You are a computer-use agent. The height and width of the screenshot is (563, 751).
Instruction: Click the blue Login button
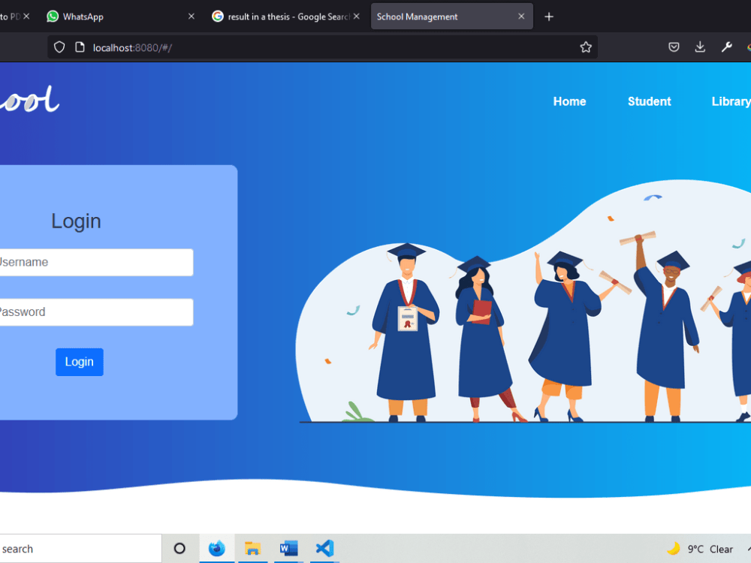80,362
